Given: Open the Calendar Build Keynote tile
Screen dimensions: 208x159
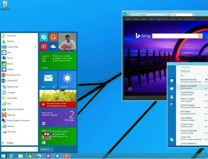Looking at the screenshot, I should pos(58,117).
